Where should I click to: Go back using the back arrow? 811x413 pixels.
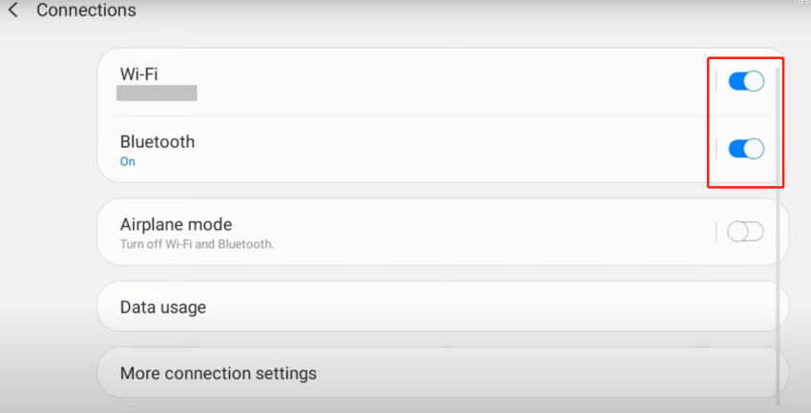coord(12,11)
